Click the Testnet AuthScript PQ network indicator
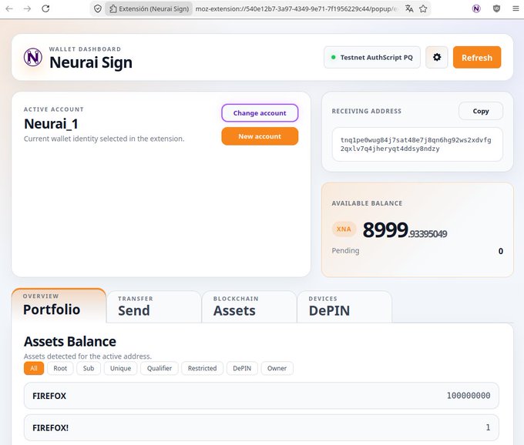524x445 pixels. click(372, 58)
